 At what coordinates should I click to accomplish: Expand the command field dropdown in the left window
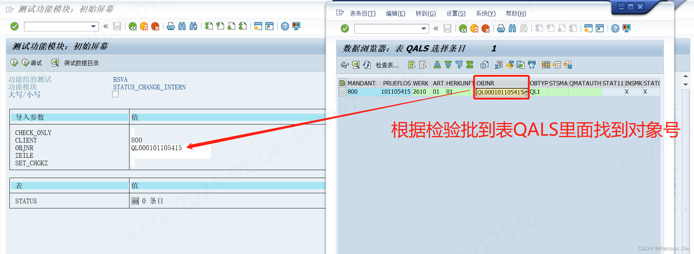coord(94,26)
